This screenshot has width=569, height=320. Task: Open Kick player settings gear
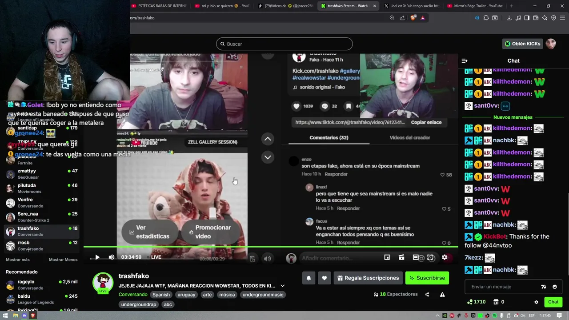tap(445, 257)
